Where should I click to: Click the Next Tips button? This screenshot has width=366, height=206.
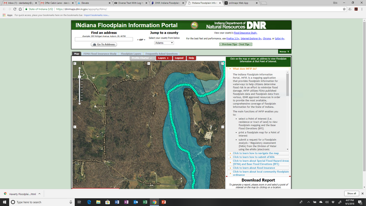(x=245, y=44)
